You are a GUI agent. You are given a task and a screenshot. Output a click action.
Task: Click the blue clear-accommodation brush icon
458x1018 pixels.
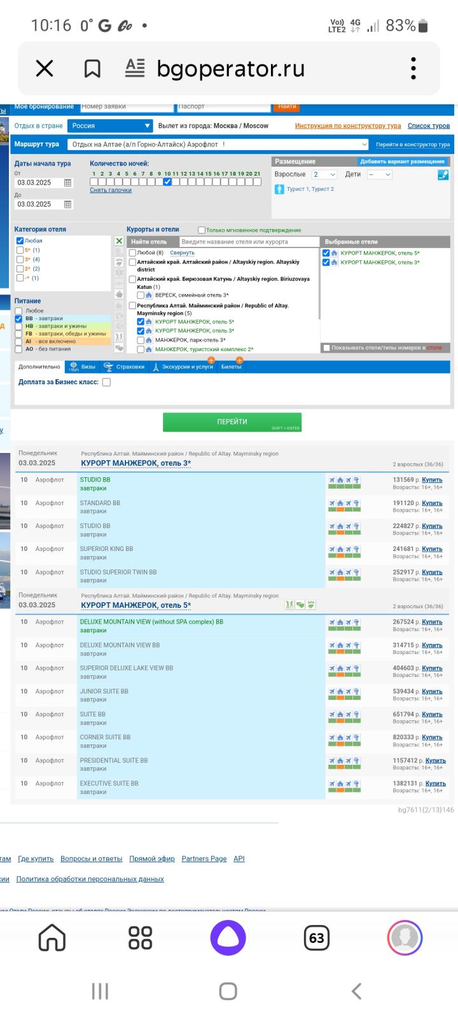tap(443, 174)
